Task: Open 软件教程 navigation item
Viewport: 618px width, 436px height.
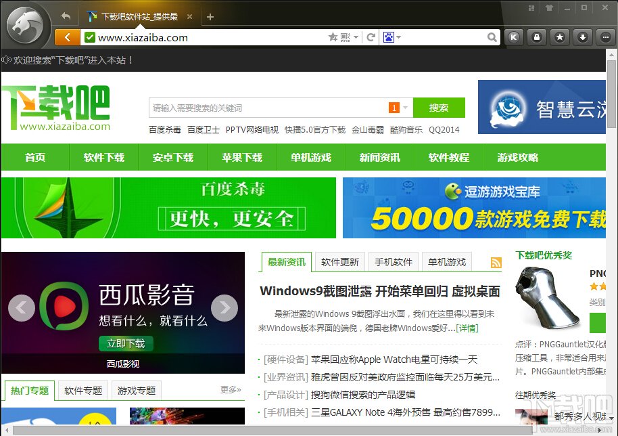Action: 449,158
